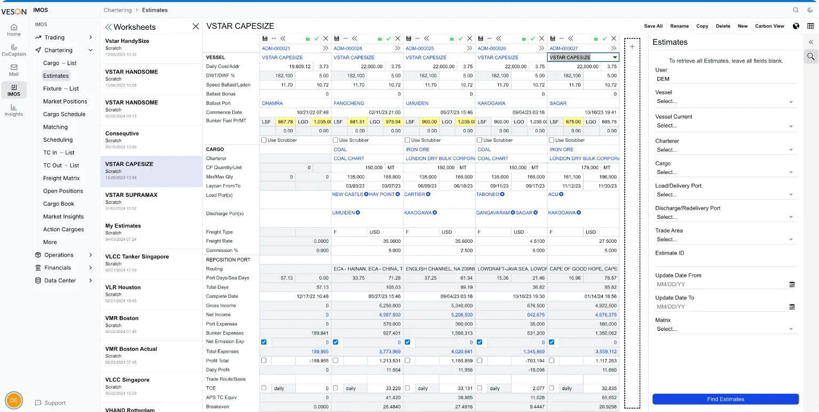Uncheck Net Emission Exp for ADM-000026
819x412 pixels.
pos(479,342)
